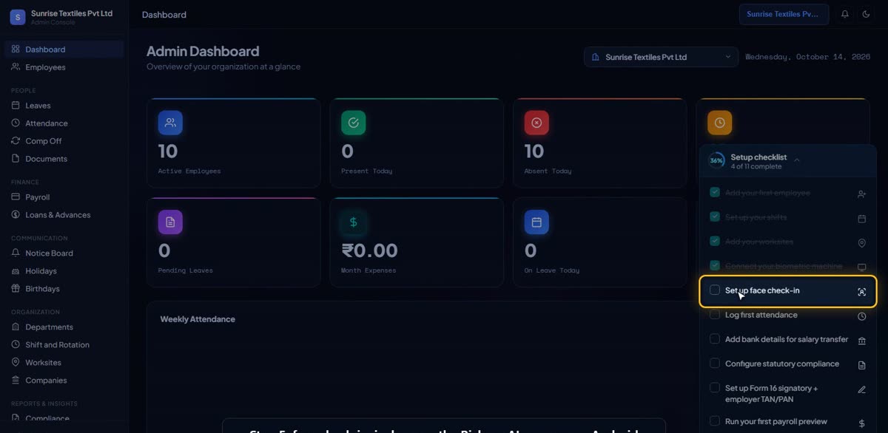Click the ₹0.00 Month Expenses value

369,251
